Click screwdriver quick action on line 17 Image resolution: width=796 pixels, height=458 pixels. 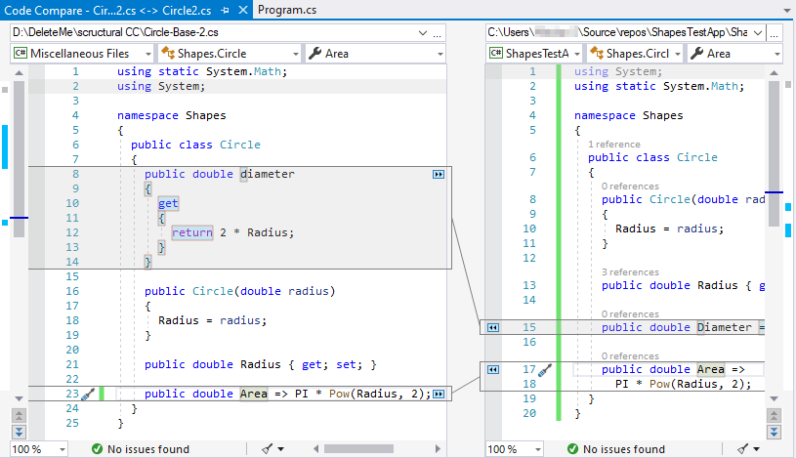[x=545, y=370]
